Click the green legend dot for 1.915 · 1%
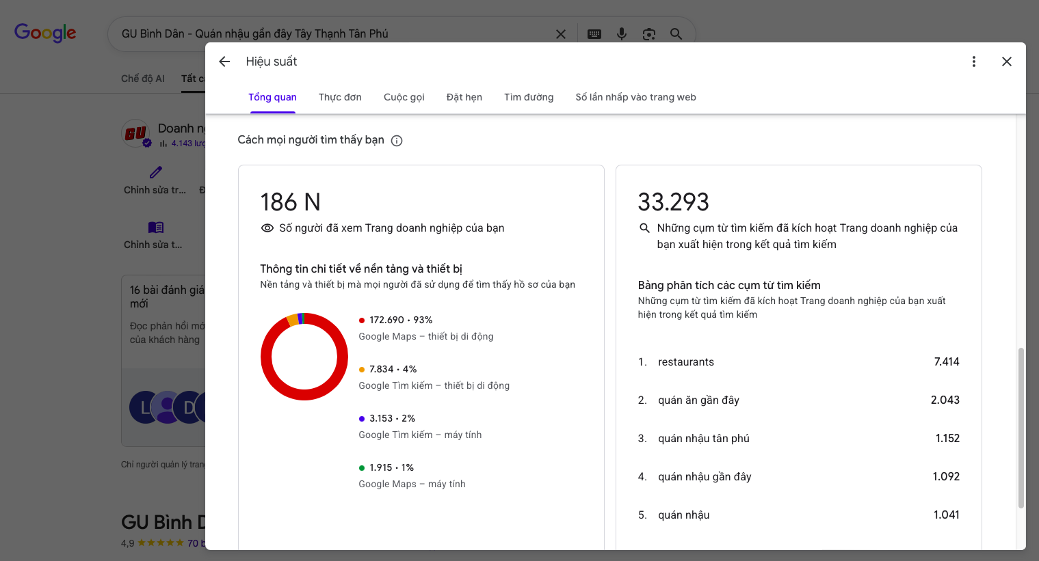The width and height of the screenshot is (1039, 561). (x=362, y=467)
